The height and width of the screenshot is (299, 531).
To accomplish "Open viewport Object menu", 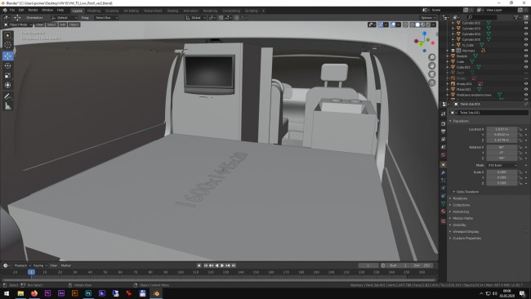I will tap(74, 25).
